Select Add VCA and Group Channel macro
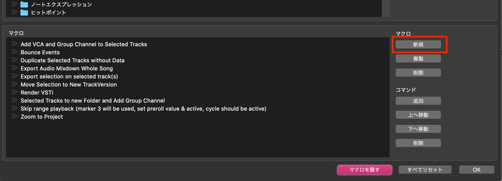Viewport: 502px width, 181px height. [x=84, y=44]
